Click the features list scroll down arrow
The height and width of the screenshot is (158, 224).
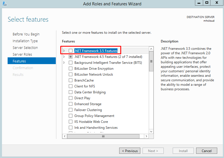pyautogui.click(x=151, y=132)
